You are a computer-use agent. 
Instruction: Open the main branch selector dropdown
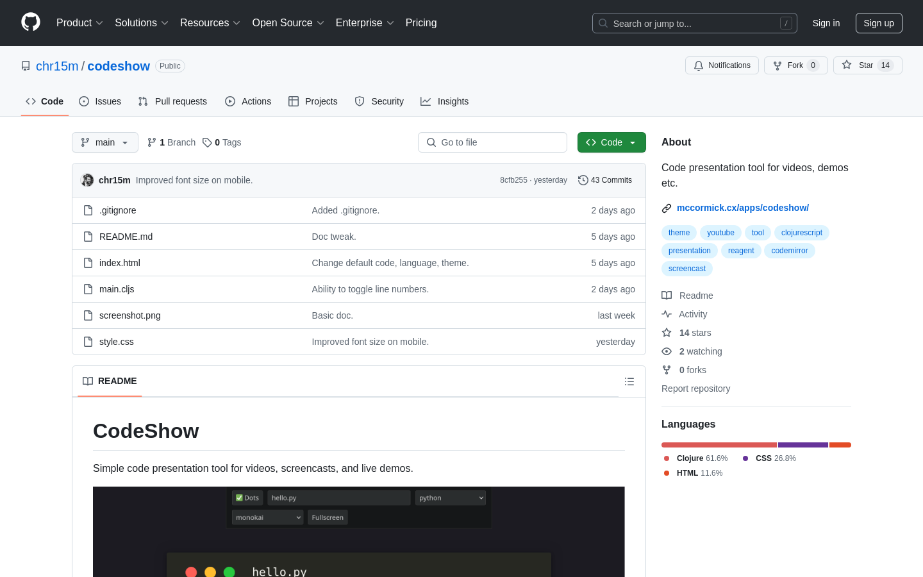(105, 142)
